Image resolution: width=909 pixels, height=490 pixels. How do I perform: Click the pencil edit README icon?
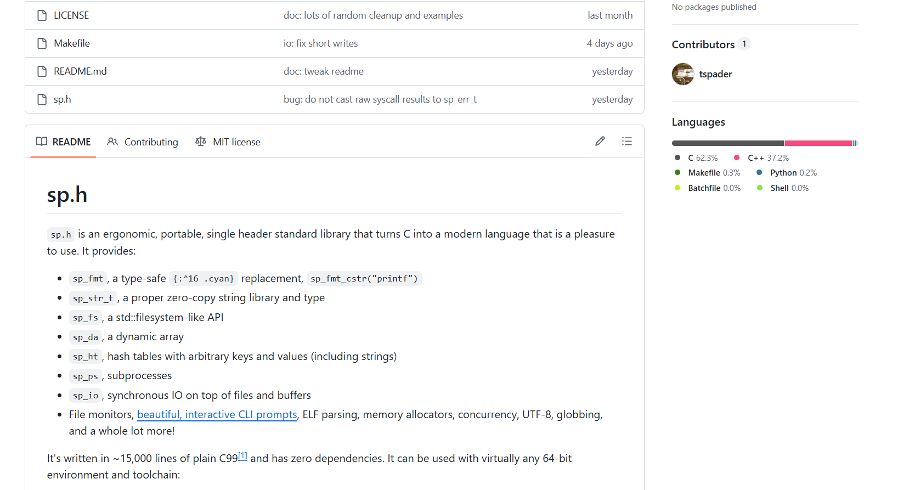600,142
